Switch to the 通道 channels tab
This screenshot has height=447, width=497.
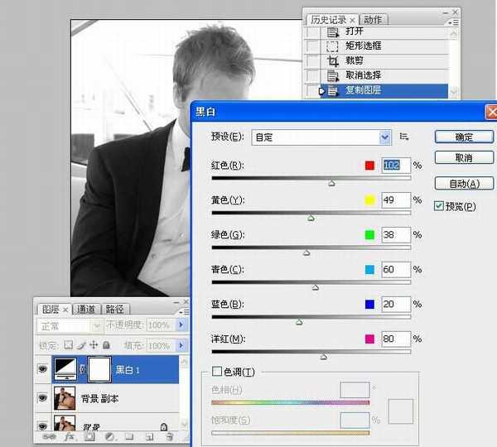87,309
